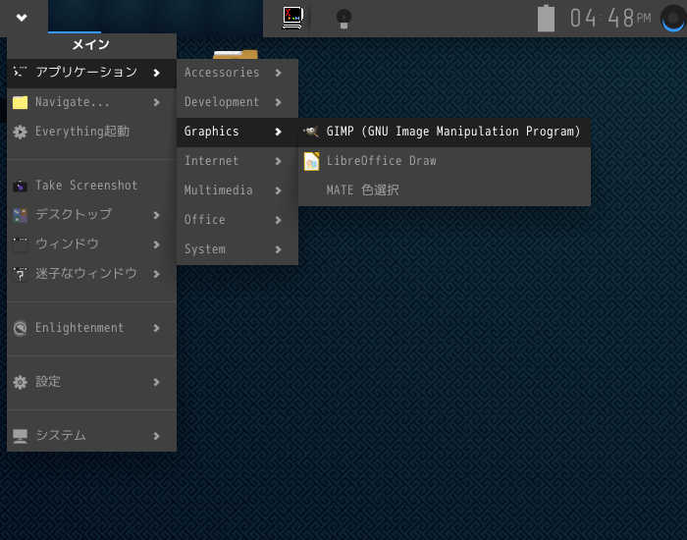This screenshot has width=687, height=540.
Task: Expand the デスクトップ submenu arrow
Action: [x=156, y=215]
